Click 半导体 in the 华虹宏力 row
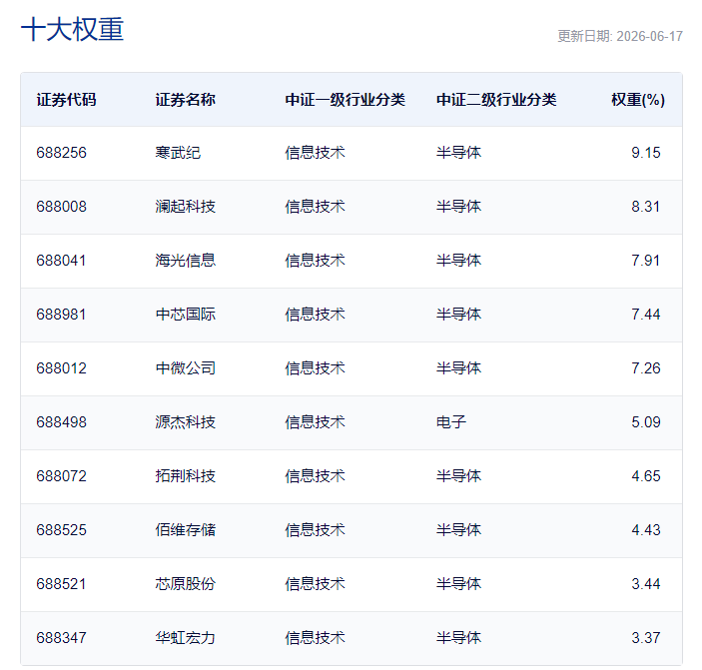 point(459,638)
